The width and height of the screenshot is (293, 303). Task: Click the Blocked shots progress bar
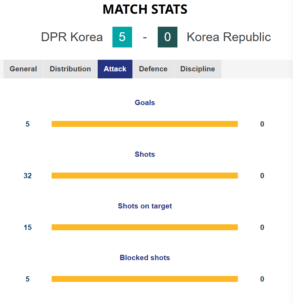[145, 279]
